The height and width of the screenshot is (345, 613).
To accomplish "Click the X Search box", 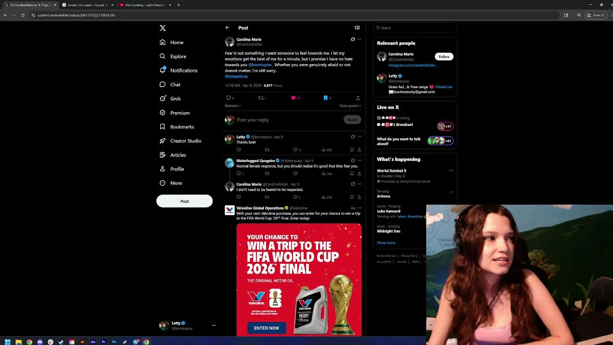I will pyautogui.click(x=415, y=28).
